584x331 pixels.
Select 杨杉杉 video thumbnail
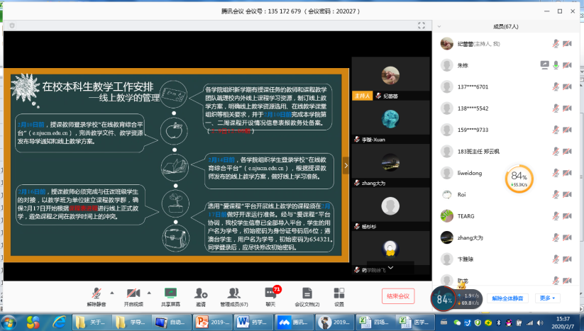click(x=388, y=210)
